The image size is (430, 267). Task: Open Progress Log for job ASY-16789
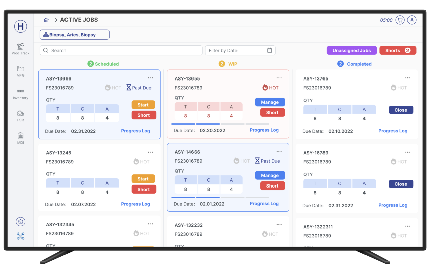[x=393, y=205]
